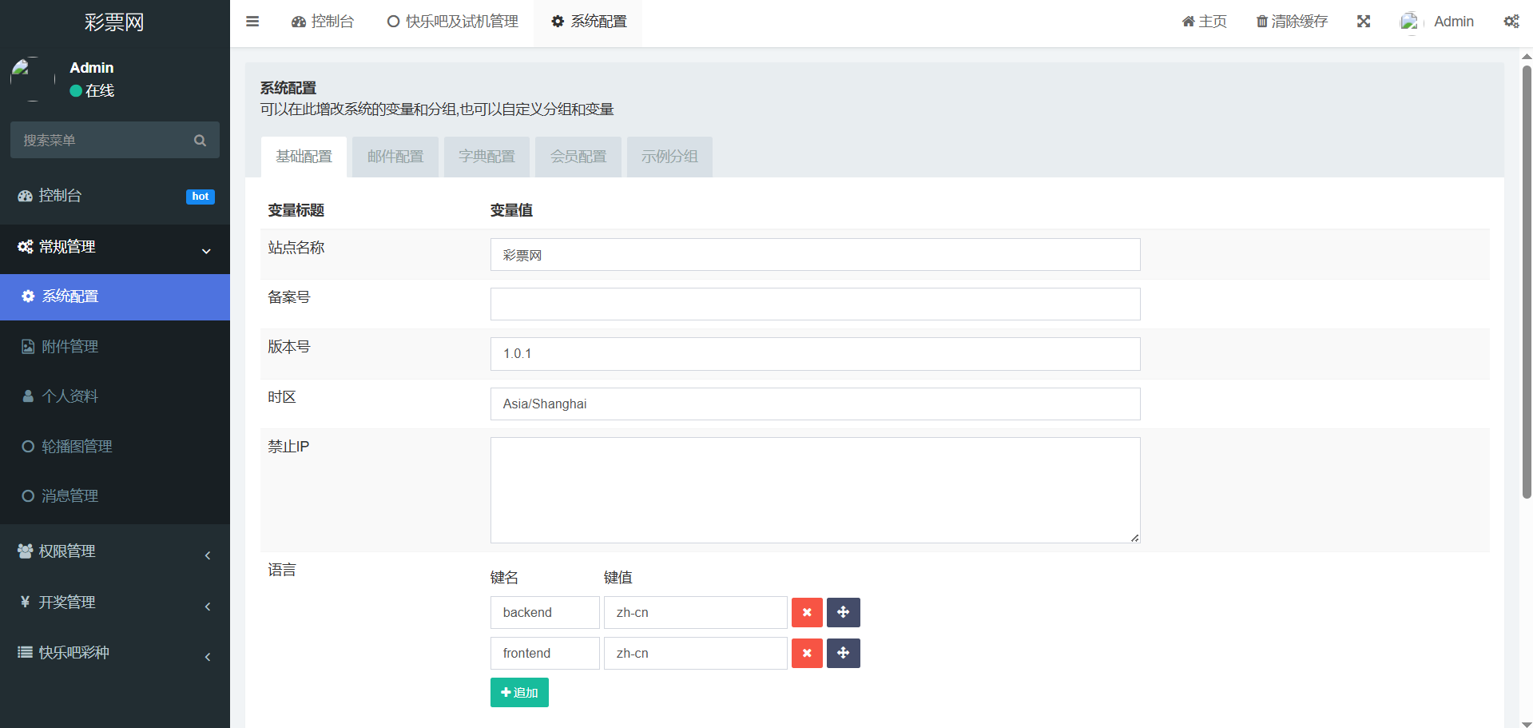The height and width of the screenshot is (728, 1533).
Task: Open the settings gears icon at top right
Action: pos(1511,22)
